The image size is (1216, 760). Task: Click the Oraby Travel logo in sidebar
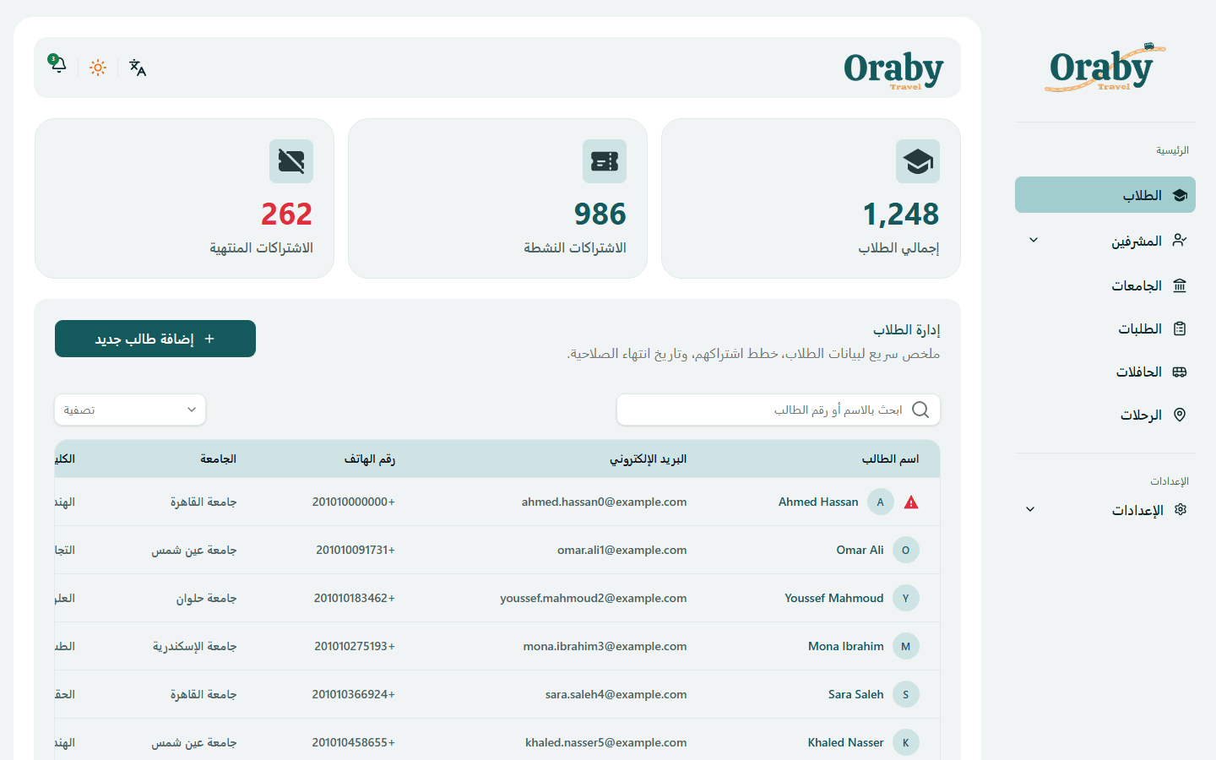click(x=1105, y=68)
